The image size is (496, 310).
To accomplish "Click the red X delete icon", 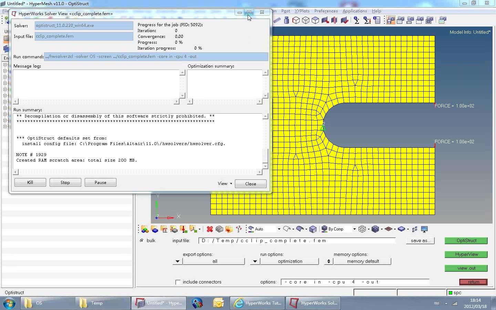I will [x=209, y=229].
